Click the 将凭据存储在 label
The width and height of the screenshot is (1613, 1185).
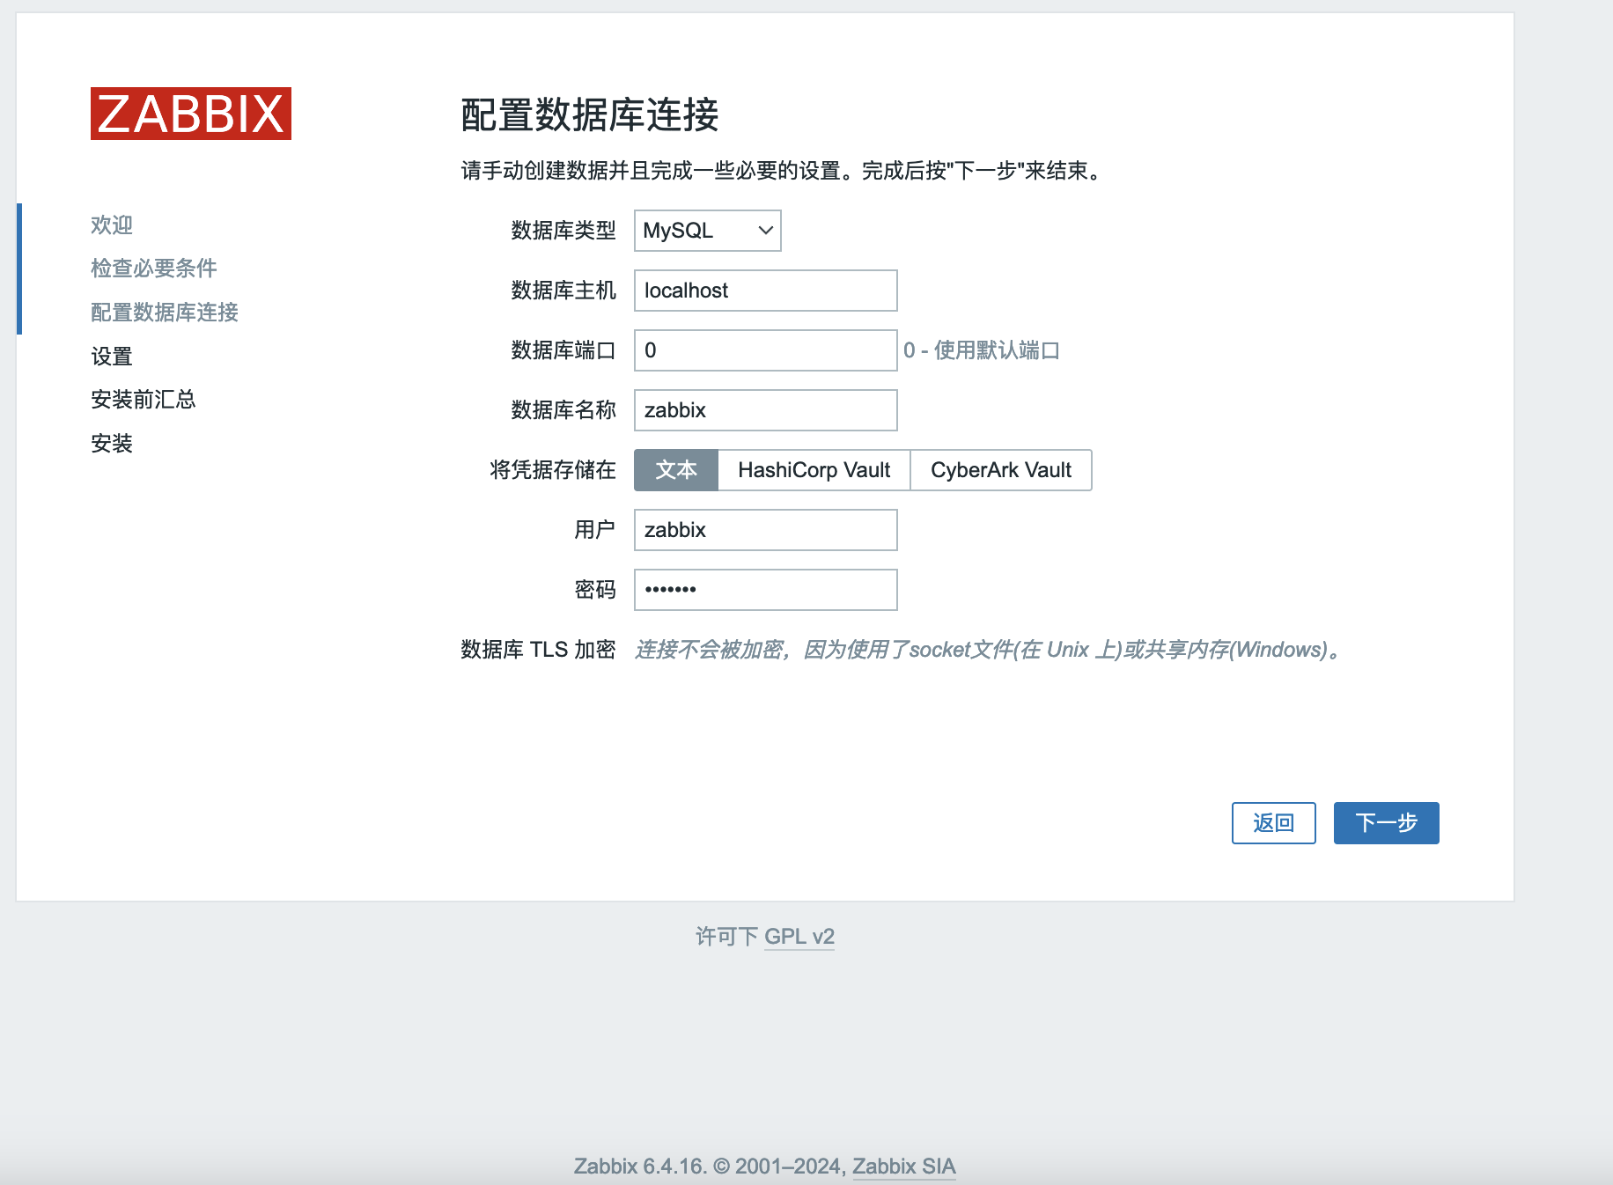click(x=553, y=470)
